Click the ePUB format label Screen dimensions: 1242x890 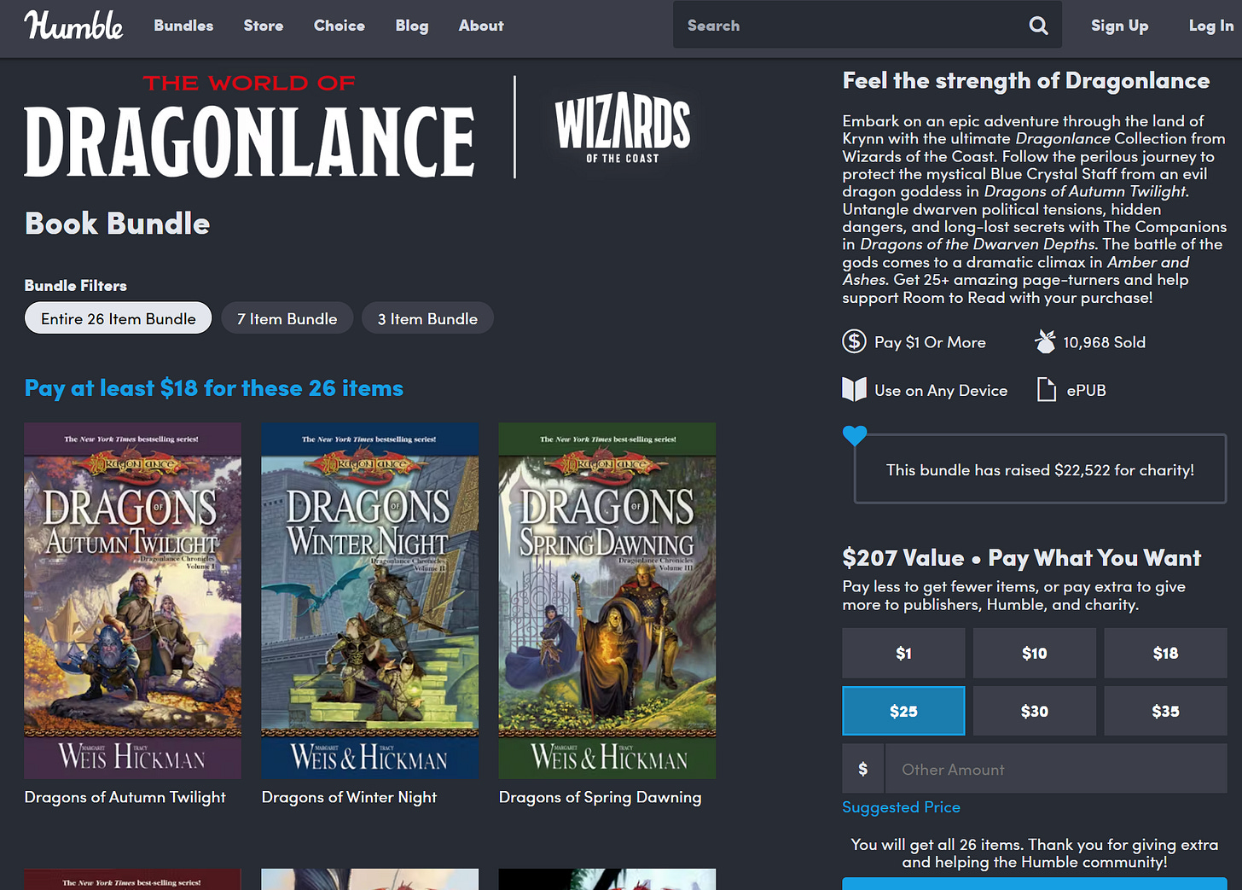point(1087,390)
